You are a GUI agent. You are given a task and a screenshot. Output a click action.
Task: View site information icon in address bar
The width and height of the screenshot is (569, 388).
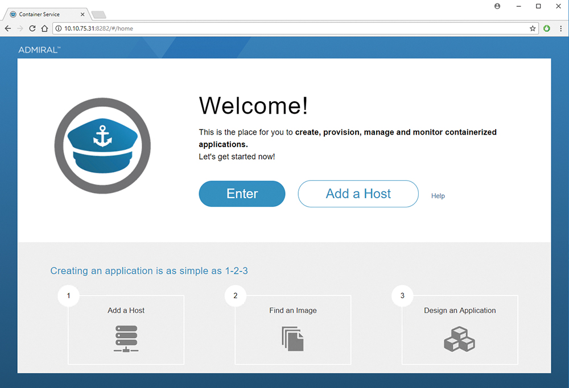tap(59, 28)
